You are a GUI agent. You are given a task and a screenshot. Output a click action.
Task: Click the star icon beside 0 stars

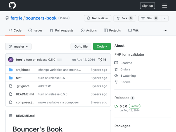(116, 69)
